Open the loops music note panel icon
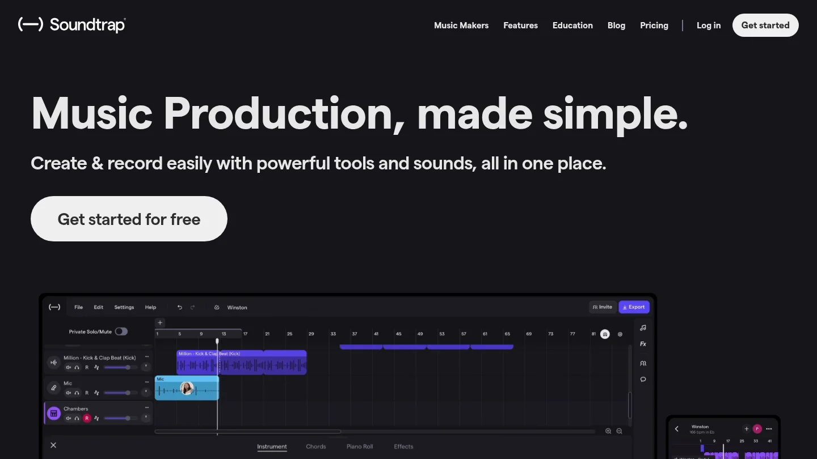Image resolution: width=817 pixels, height=459 pixels. click(643, 328)
